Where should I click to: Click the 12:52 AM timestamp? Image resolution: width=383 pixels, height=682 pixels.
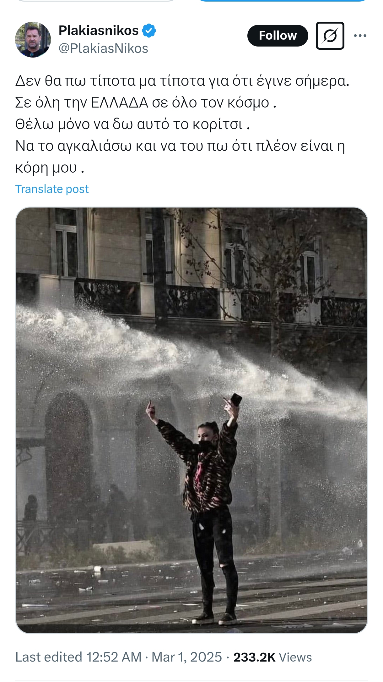pos(114,657)
